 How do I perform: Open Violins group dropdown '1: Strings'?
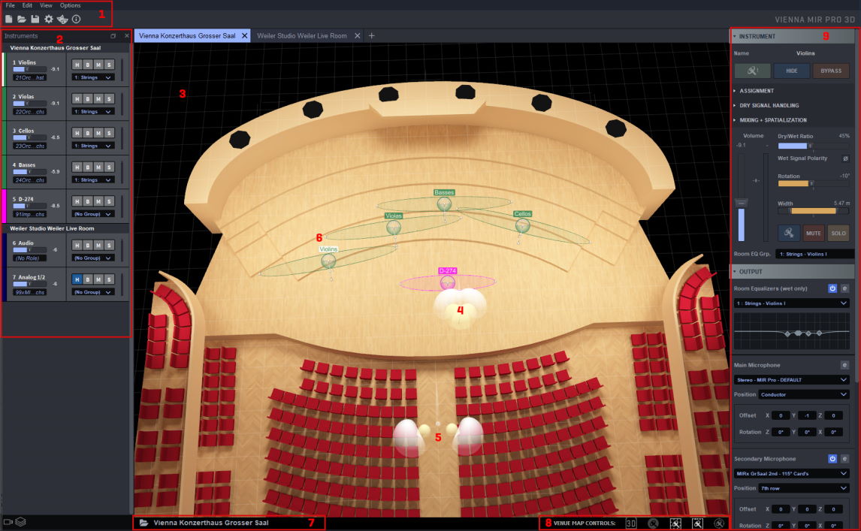(x=93, y=77)
